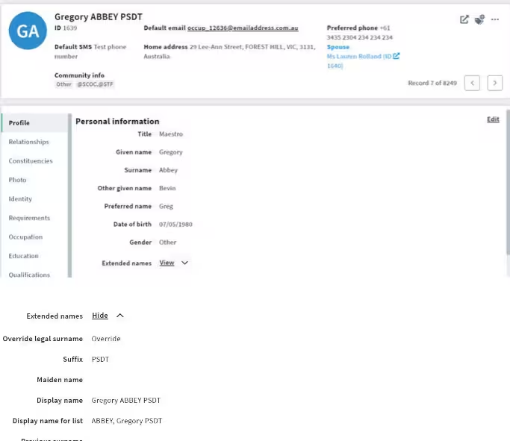
Task: Open the three-dots more options menu
Action: click(x=495, y=19)
